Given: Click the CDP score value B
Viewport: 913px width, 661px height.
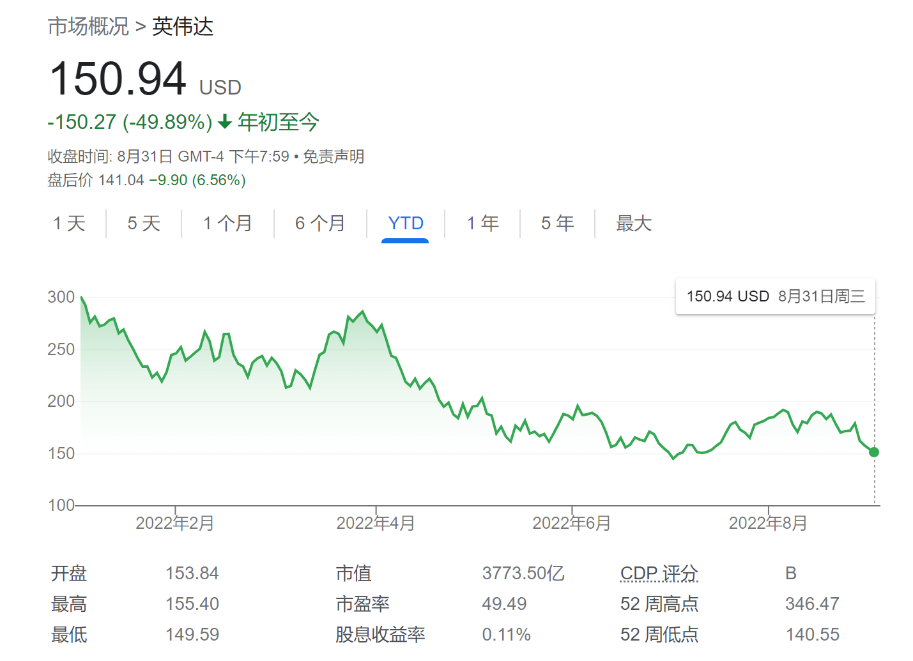Looking at the screenshot, I should [791, 574].
